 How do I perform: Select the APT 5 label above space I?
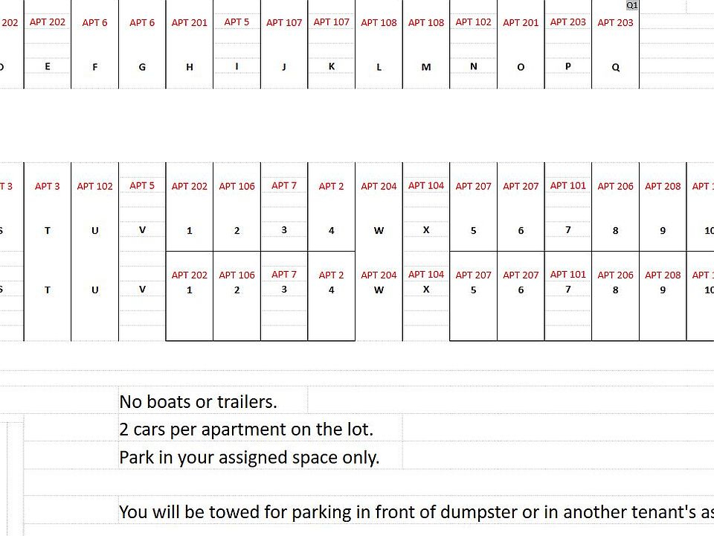[237, 22]
